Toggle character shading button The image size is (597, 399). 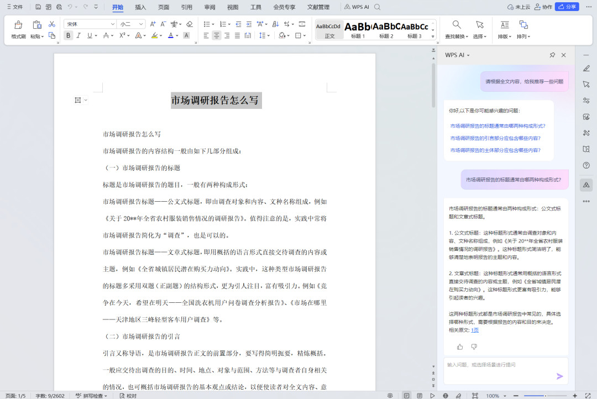coord(186,35)
